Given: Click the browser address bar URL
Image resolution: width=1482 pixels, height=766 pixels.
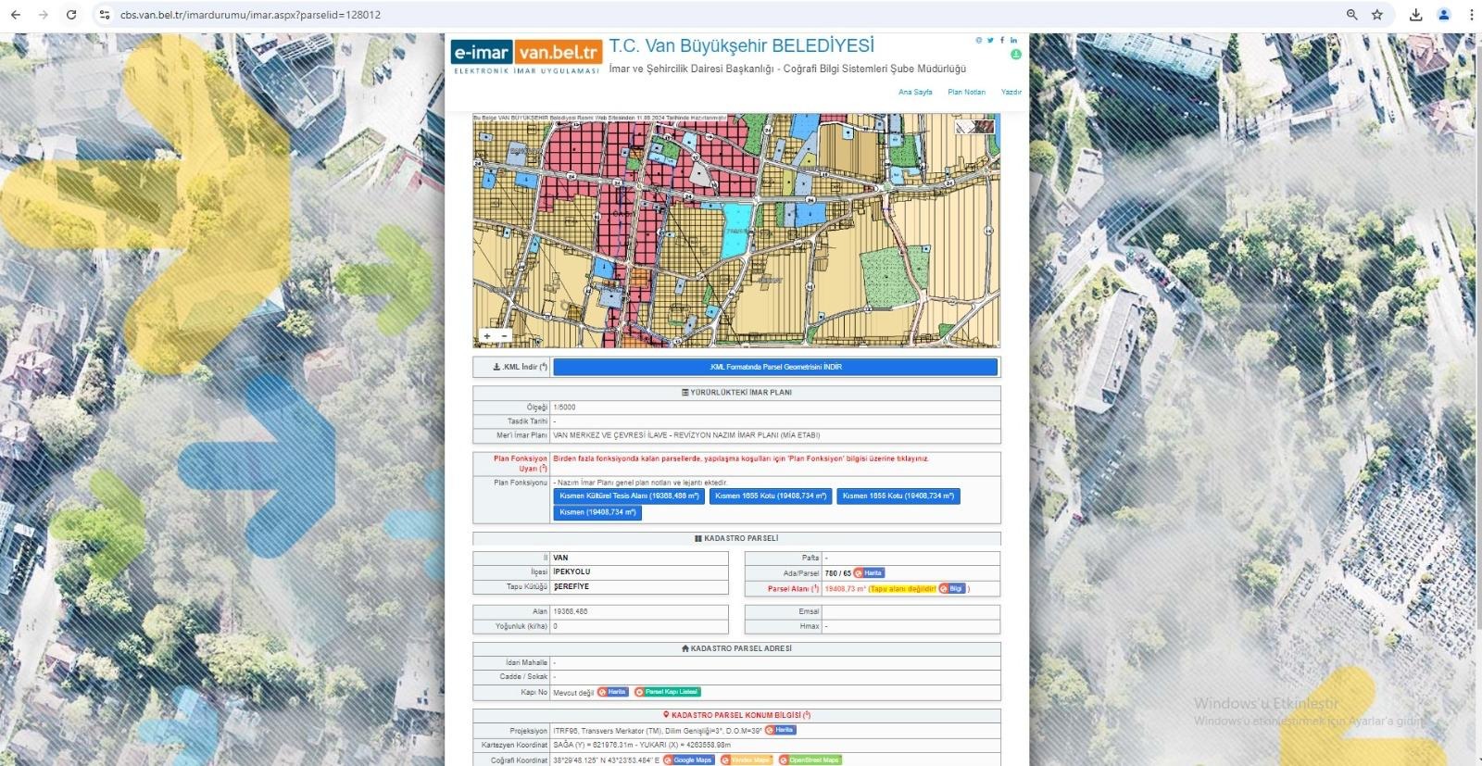Looking at the screenshot, I should tap(250, 15).
